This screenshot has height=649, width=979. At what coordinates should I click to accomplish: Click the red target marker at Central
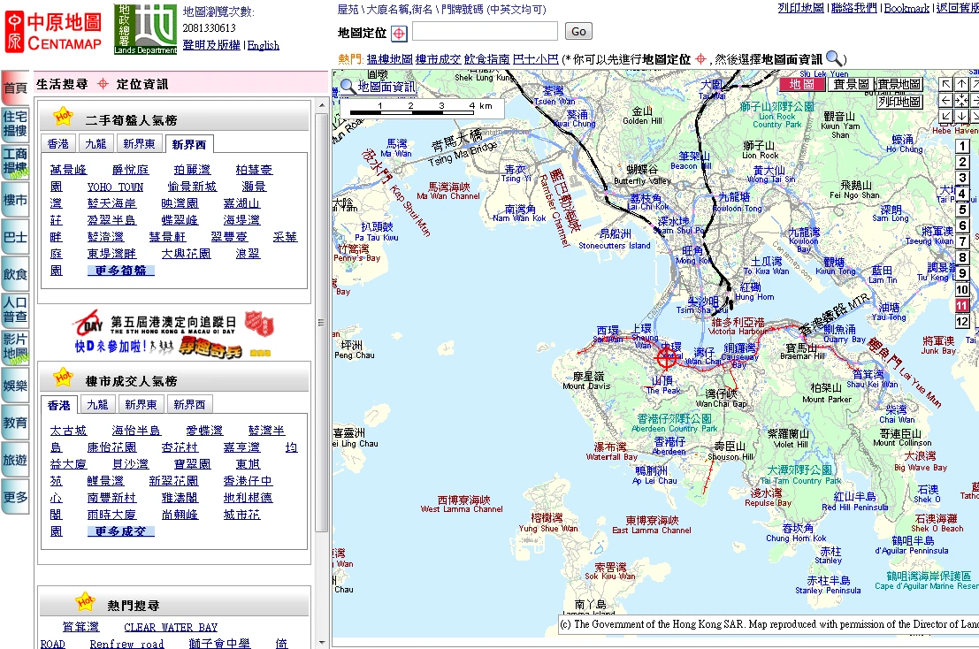point(668,357)
